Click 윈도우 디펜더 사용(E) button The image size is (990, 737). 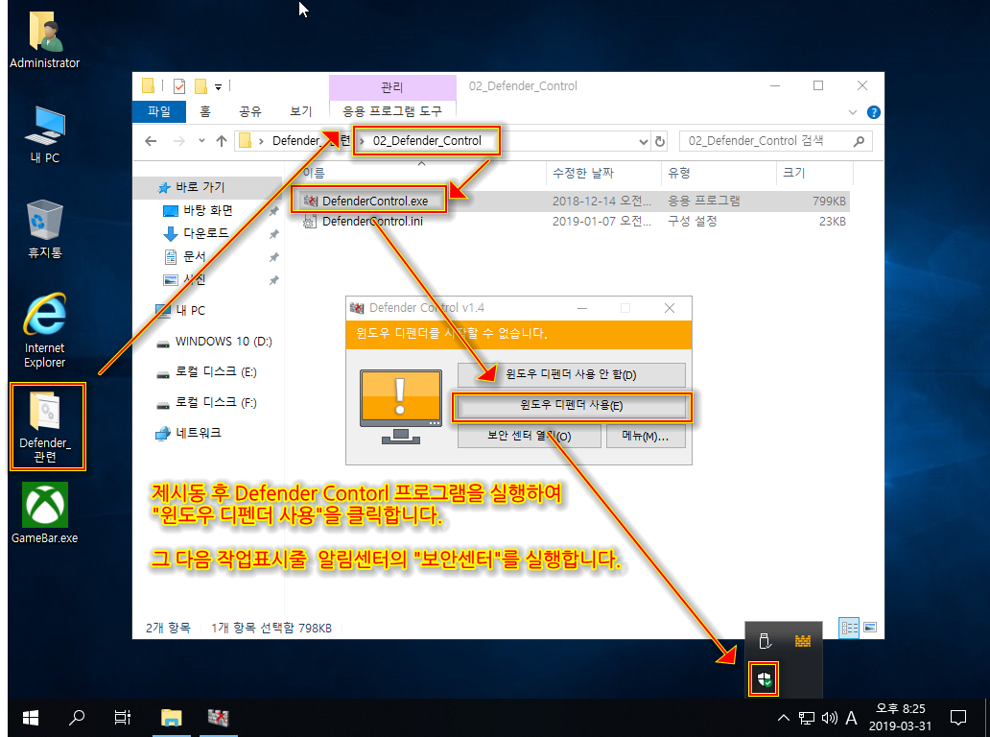[x=572, y=405]
